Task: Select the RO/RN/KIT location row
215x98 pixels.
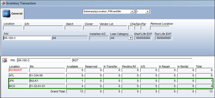Action: pos(18,70)
